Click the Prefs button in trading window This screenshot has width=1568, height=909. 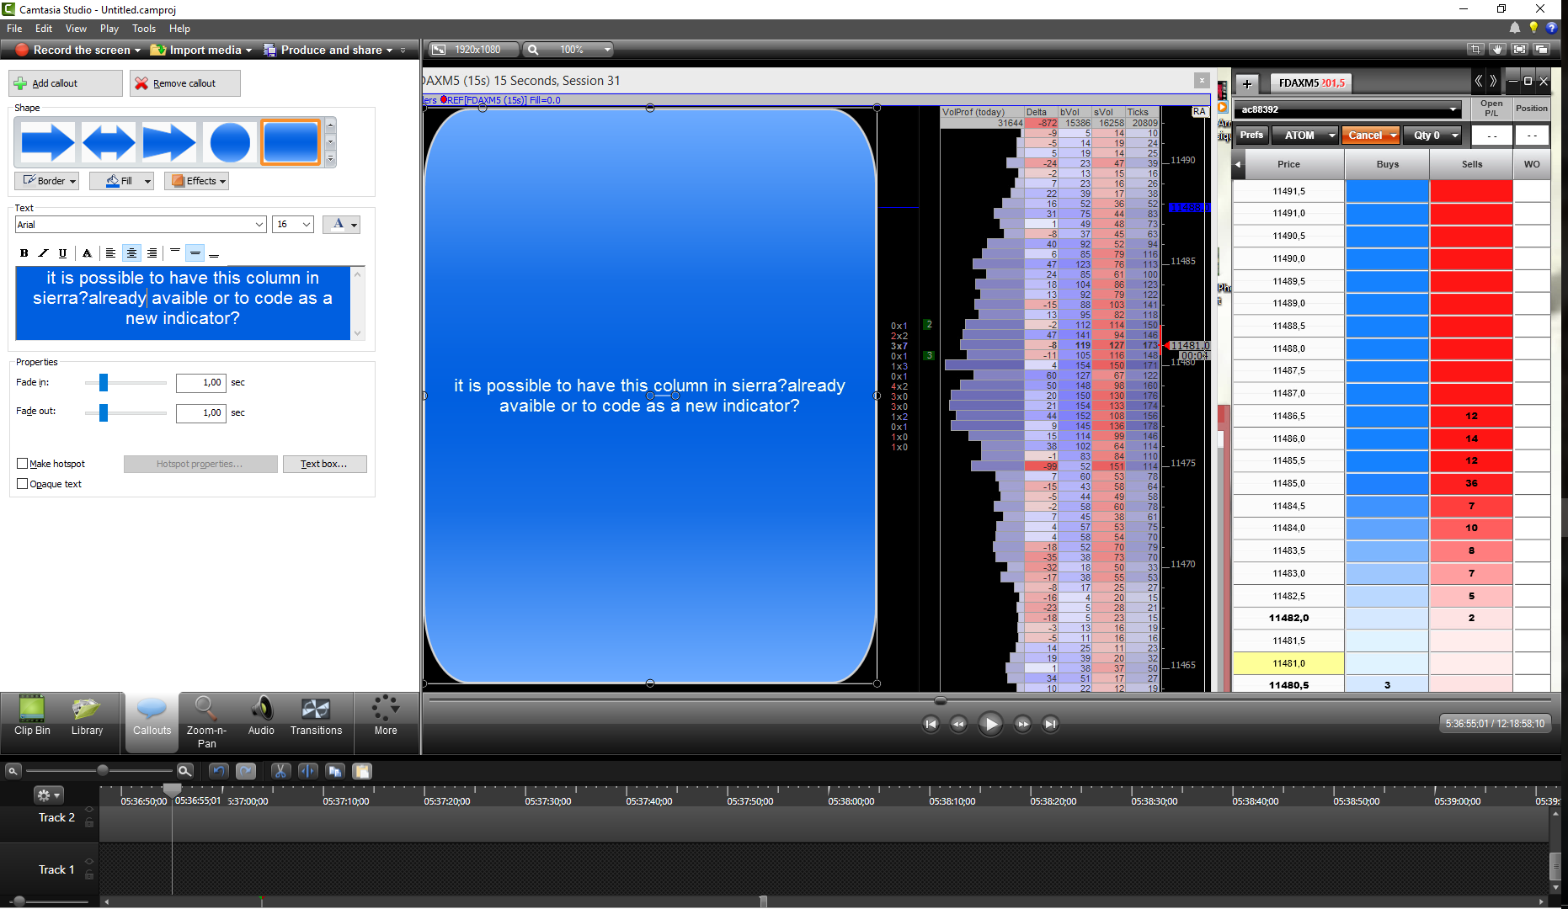tap(1251, 136)
